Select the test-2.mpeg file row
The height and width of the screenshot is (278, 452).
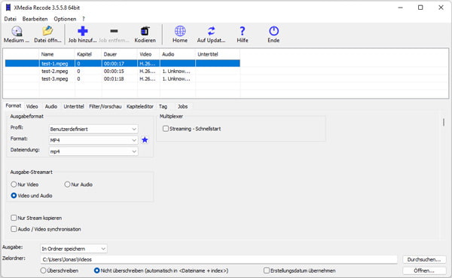[x=123, y=72]
